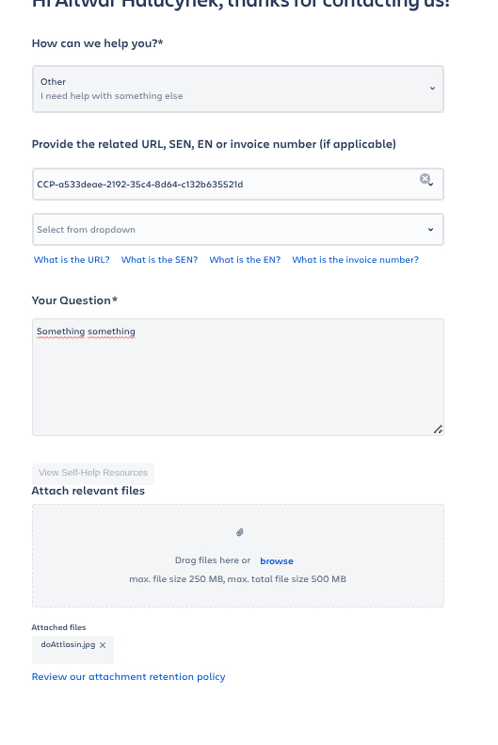Select the doAttlasin.jpg attached file chip
The height and width of the screenshot is (745, 498).
coord(68,645)
